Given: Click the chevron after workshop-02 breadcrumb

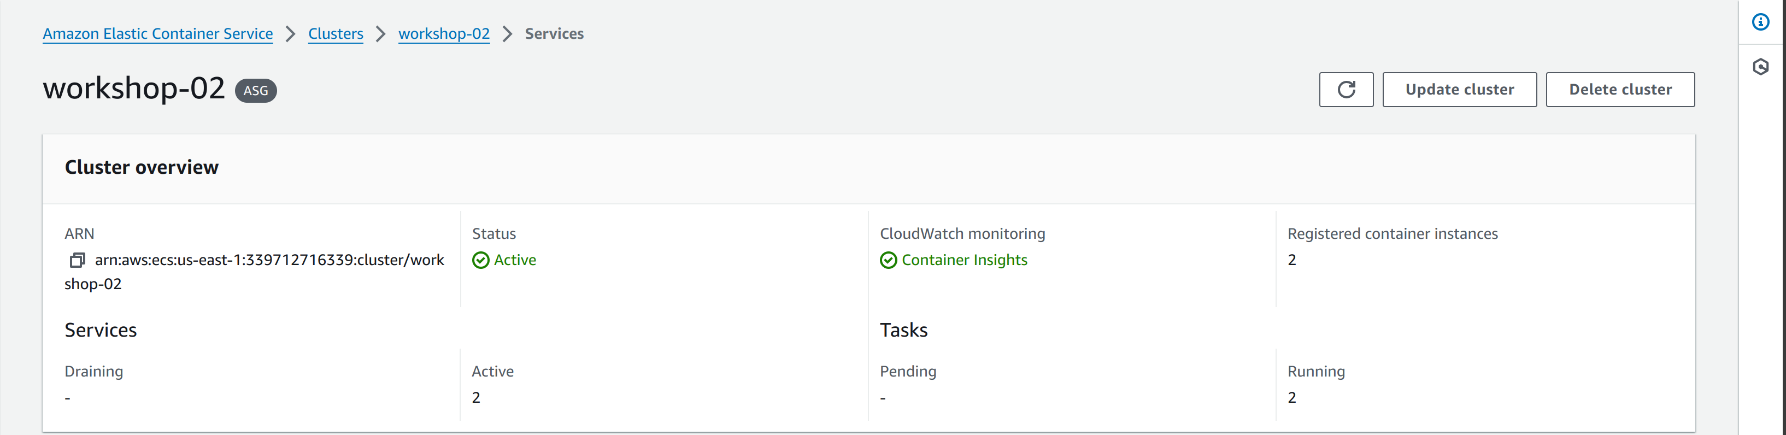Looking at the screenshot, I should tap(508, 33).
